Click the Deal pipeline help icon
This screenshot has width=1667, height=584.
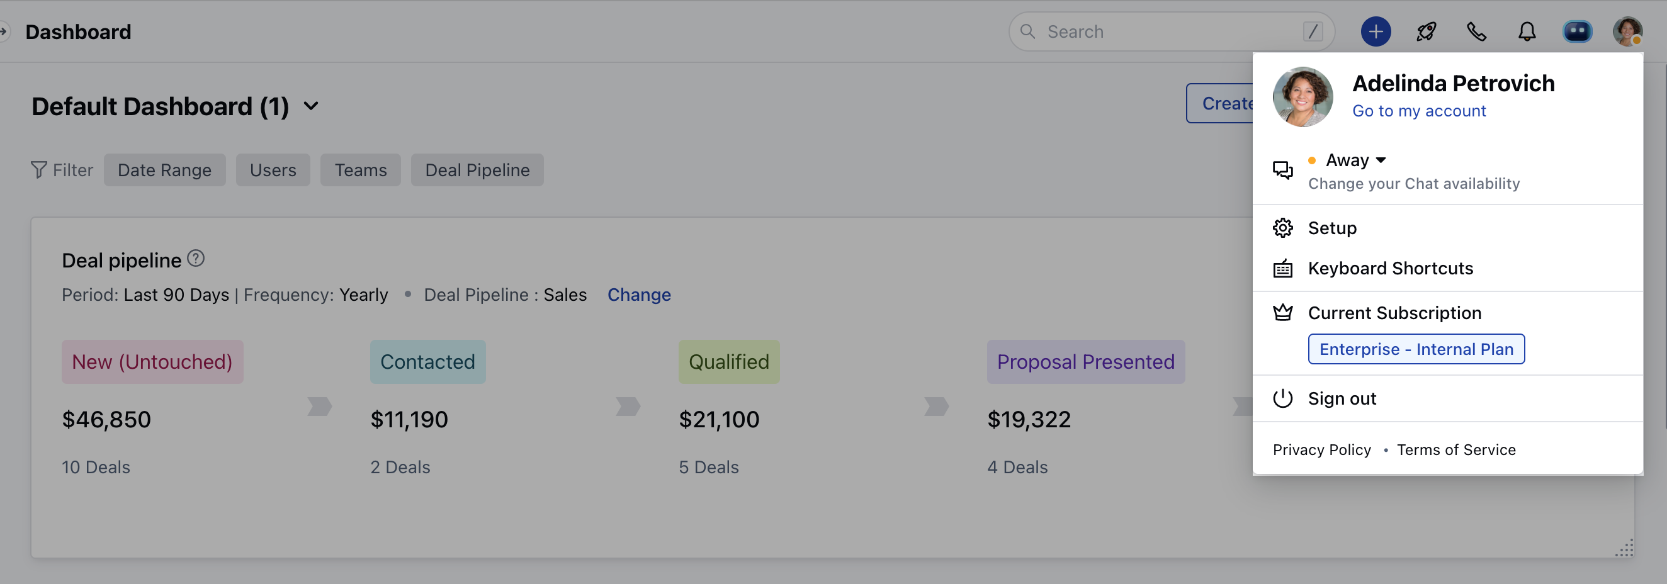point(195,259)
